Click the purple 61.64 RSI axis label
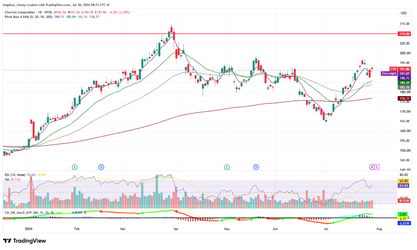 [x=404, y=186]
